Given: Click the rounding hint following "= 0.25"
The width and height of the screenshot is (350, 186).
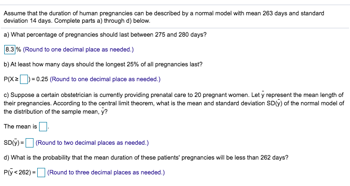Looking at the screenshot, I should point(105,79).
